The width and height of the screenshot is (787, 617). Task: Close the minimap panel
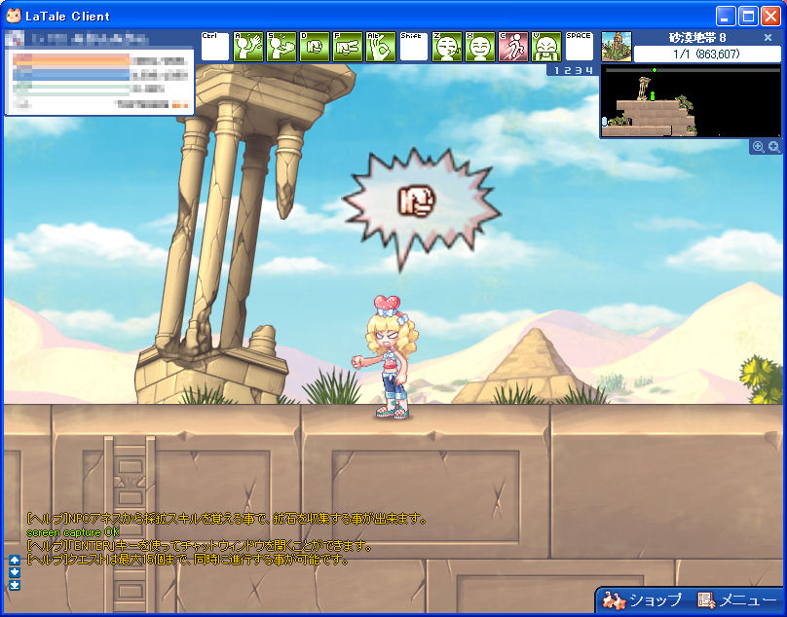(768, 38)
